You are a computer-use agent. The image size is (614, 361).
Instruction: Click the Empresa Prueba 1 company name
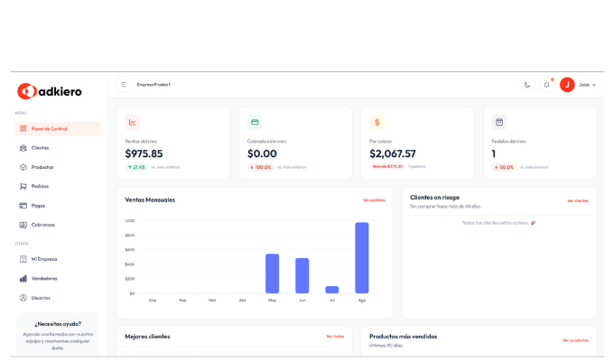tap(153, 85)
